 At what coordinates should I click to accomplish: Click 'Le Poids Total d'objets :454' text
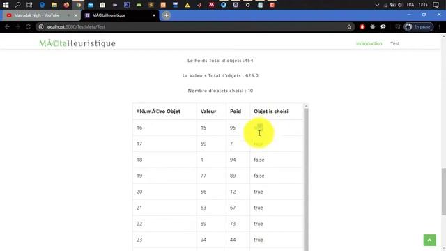click(220, 61)
